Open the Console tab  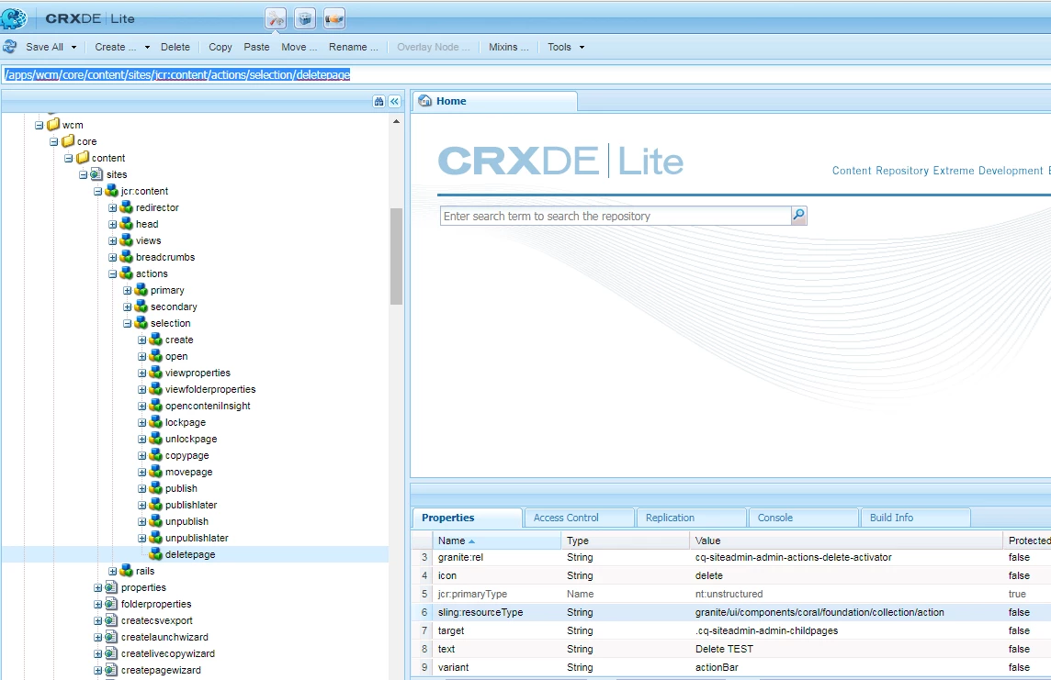click(803, 518)
